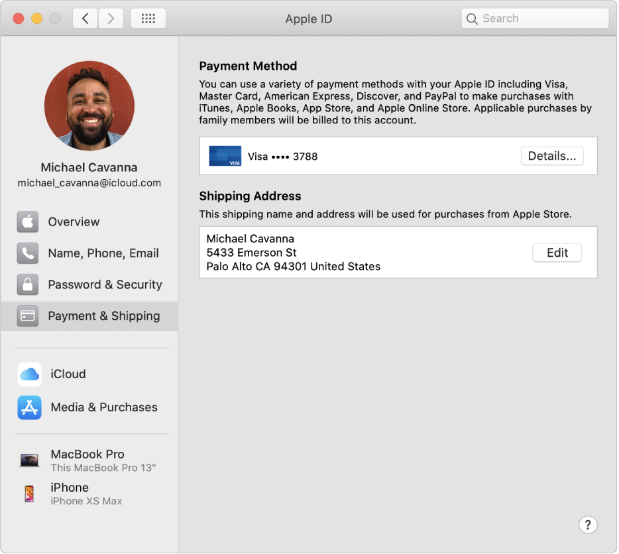Navigate back with the left arrow

point(85,18)
